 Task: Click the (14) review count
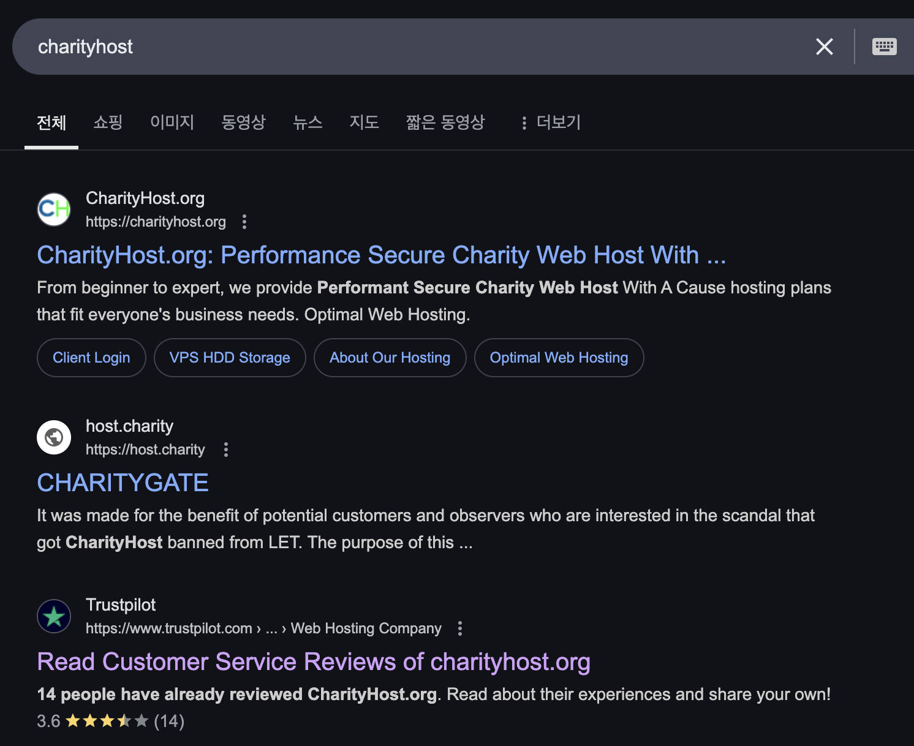169,721
